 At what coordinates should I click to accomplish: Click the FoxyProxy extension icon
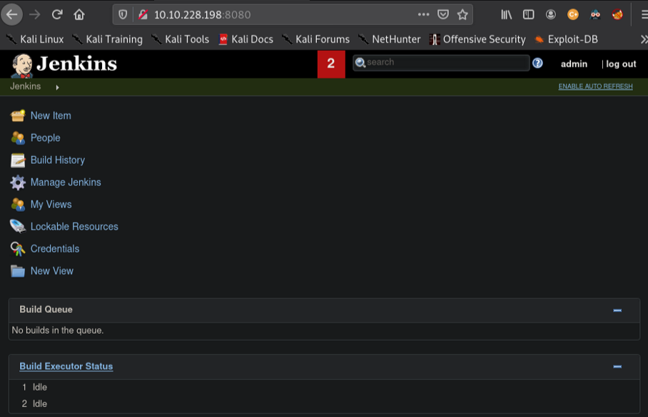[x=617, y=15]
